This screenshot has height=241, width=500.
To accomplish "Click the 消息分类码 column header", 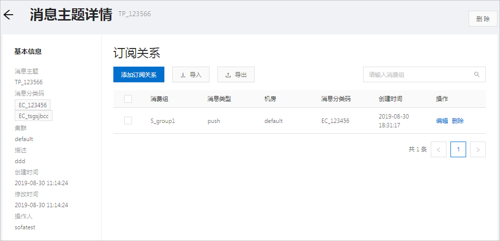I will 336,99.
